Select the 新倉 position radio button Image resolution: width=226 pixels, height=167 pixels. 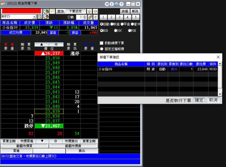pyautogui.click(x=112, y=24)
